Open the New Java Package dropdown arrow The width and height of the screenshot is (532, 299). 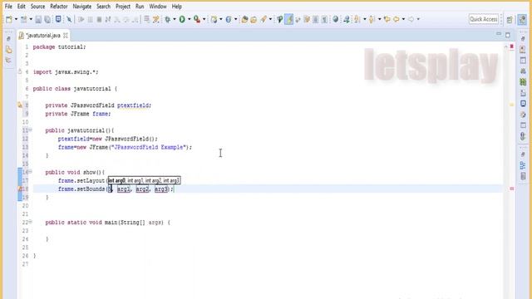click(221, 19)
